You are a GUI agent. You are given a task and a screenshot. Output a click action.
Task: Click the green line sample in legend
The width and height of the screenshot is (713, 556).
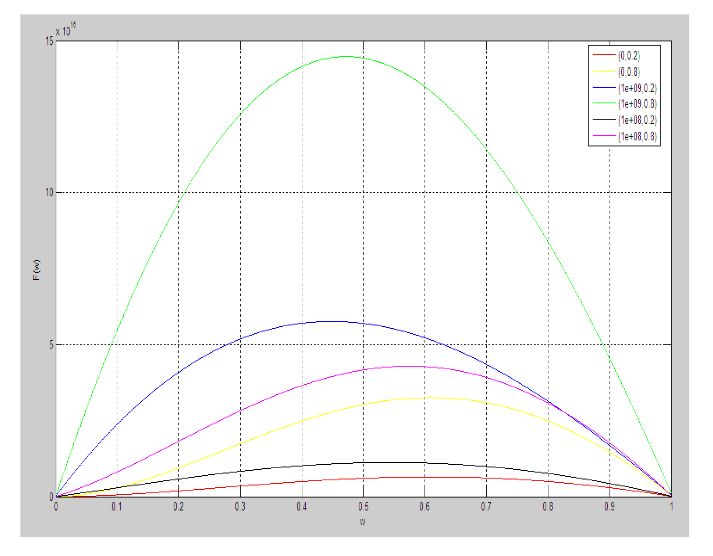pos(604,103)
